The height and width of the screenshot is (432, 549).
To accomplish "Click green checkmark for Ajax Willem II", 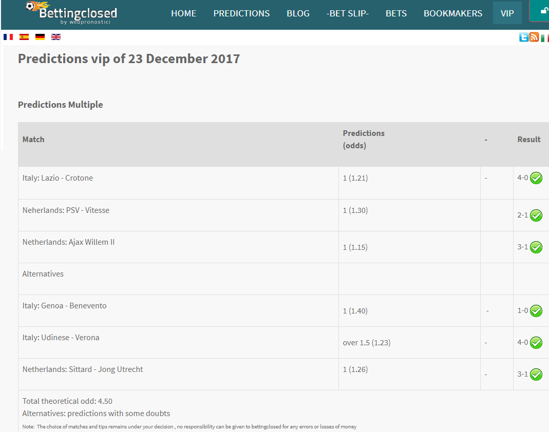I will (536, 247).
